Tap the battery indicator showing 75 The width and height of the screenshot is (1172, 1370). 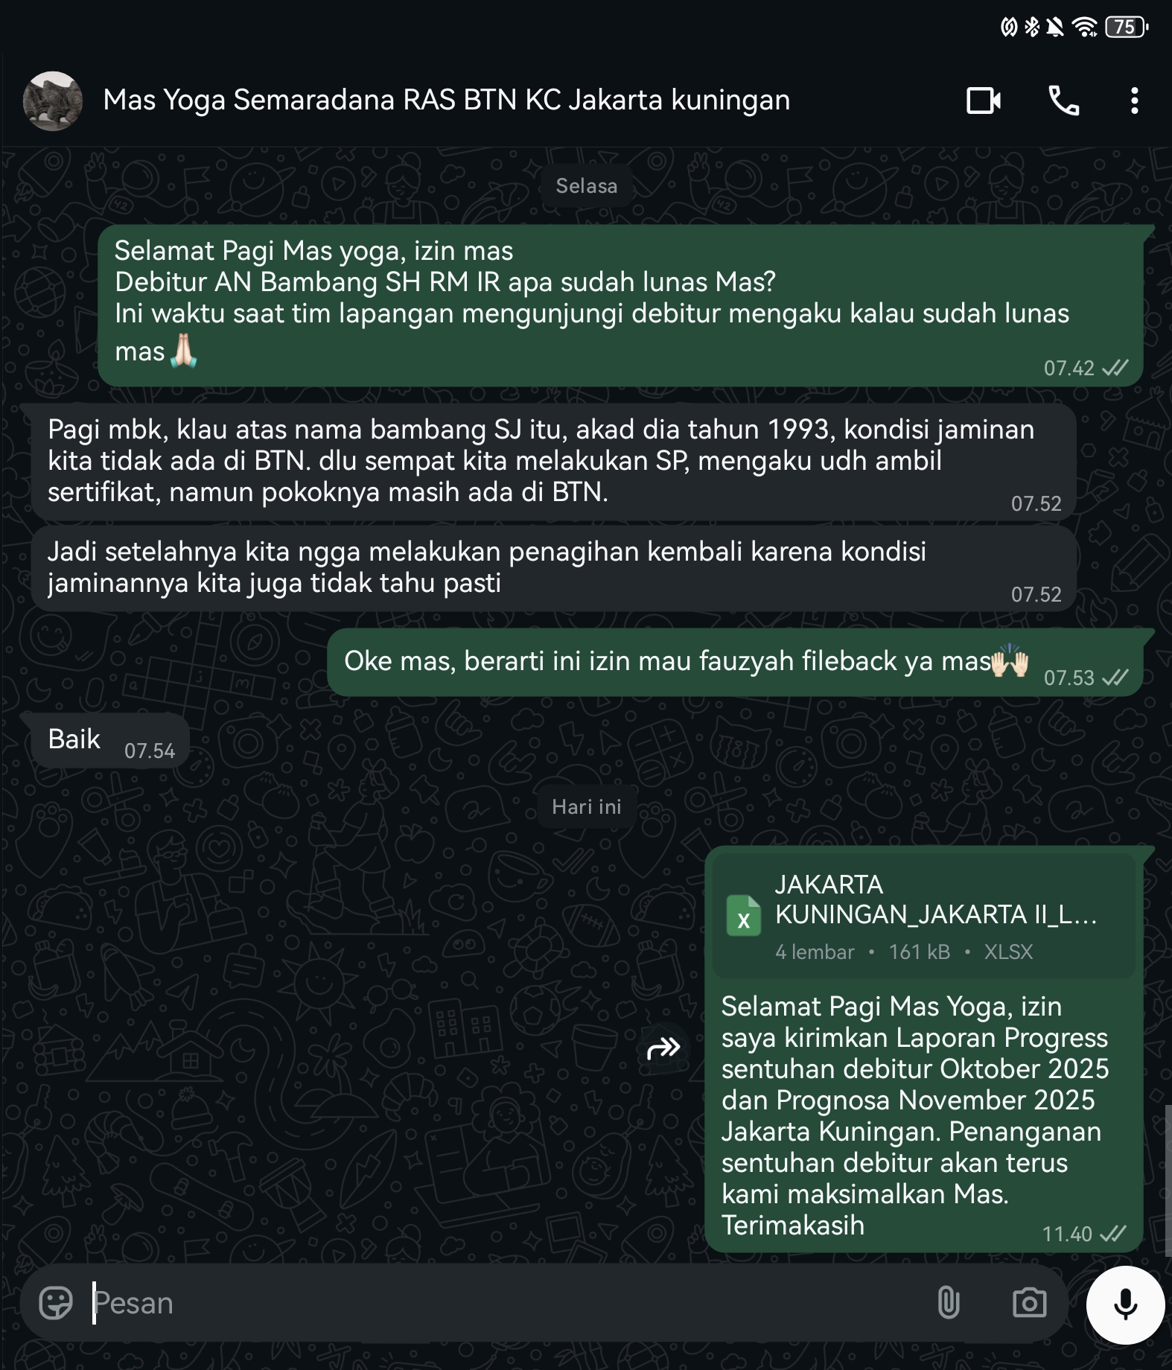coord(1126,28)
